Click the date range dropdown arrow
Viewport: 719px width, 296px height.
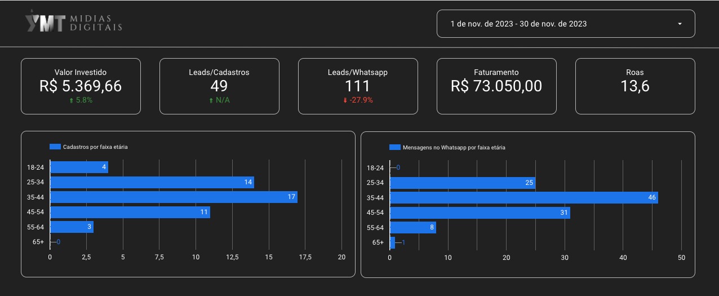680,24
